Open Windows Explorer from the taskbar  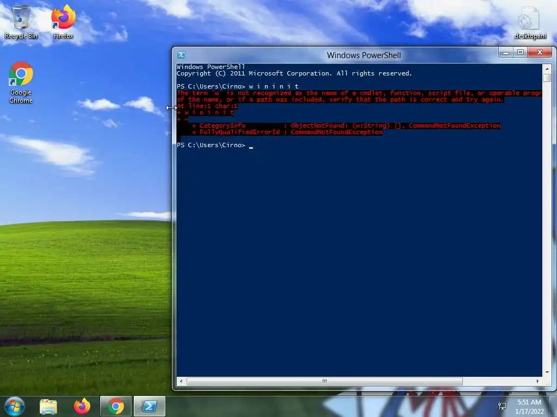point(48,406)
